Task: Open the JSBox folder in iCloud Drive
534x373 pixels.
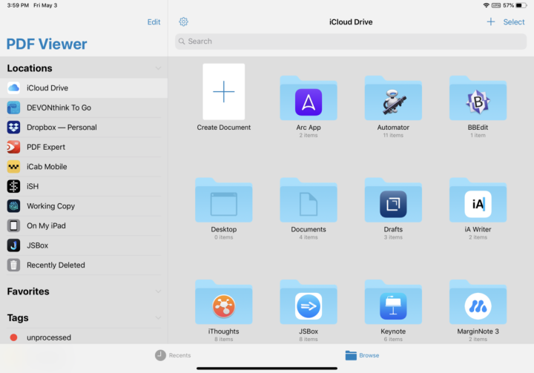Action: coord(309,302)
